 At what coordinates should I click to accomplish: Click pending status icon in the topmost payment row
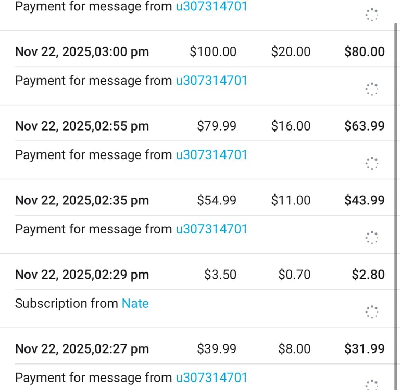[371, 15]
